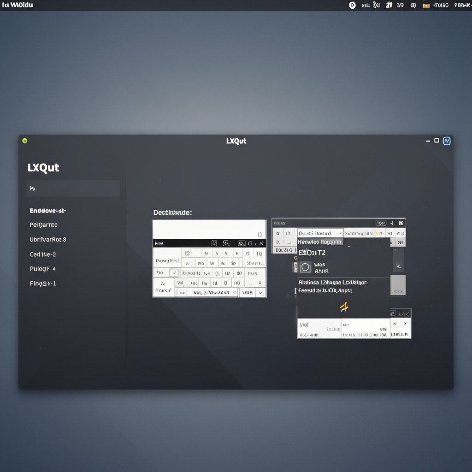Image resolution: width=472 pixels, height=472 pixels.
Task: Select the highlighted 'Hmwleo Rogoonu' list entry
Action: (x=320, y=242)
